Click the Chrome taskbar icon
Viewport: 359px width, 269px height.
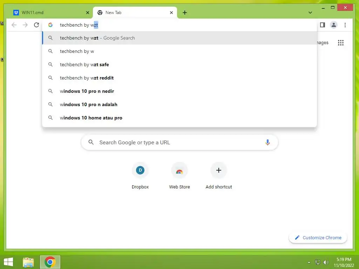click(50, 262)
